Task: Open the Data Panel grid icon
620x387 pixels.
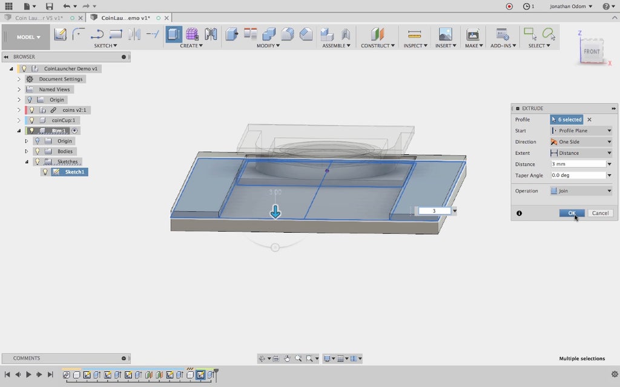Action: click(x=8, y=6)
